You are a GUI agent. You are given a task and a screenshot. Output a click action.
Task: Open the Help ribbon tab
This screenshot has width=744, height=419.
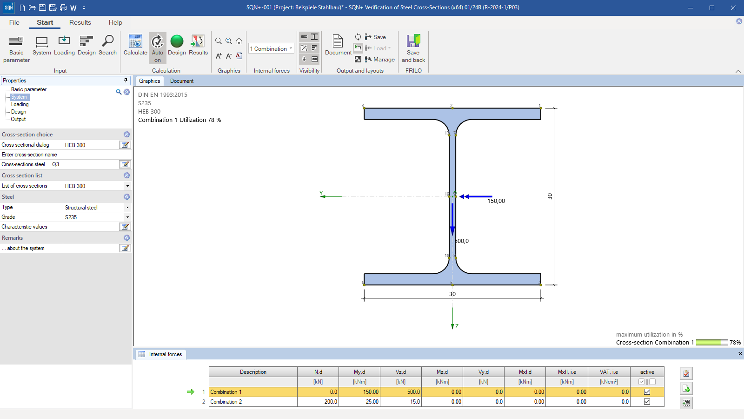click(x=115, y=22)
